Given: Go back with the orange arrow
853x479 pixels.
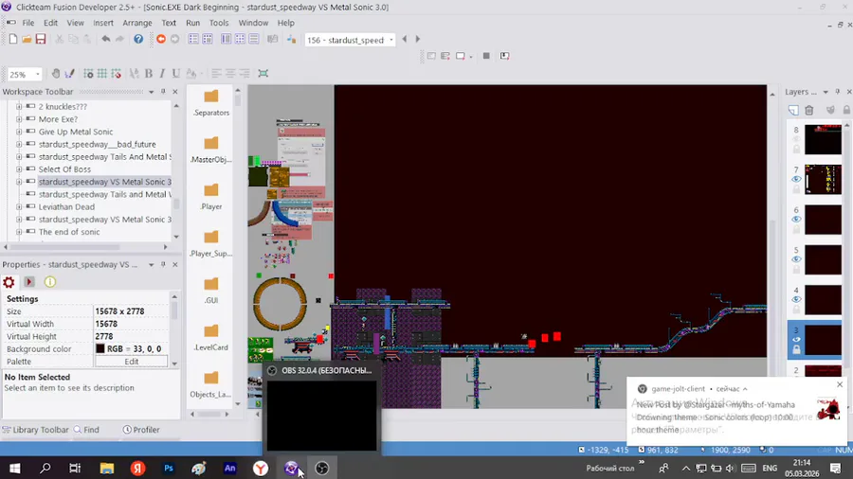Looking at the screenshot, I should tap(161, 39).
